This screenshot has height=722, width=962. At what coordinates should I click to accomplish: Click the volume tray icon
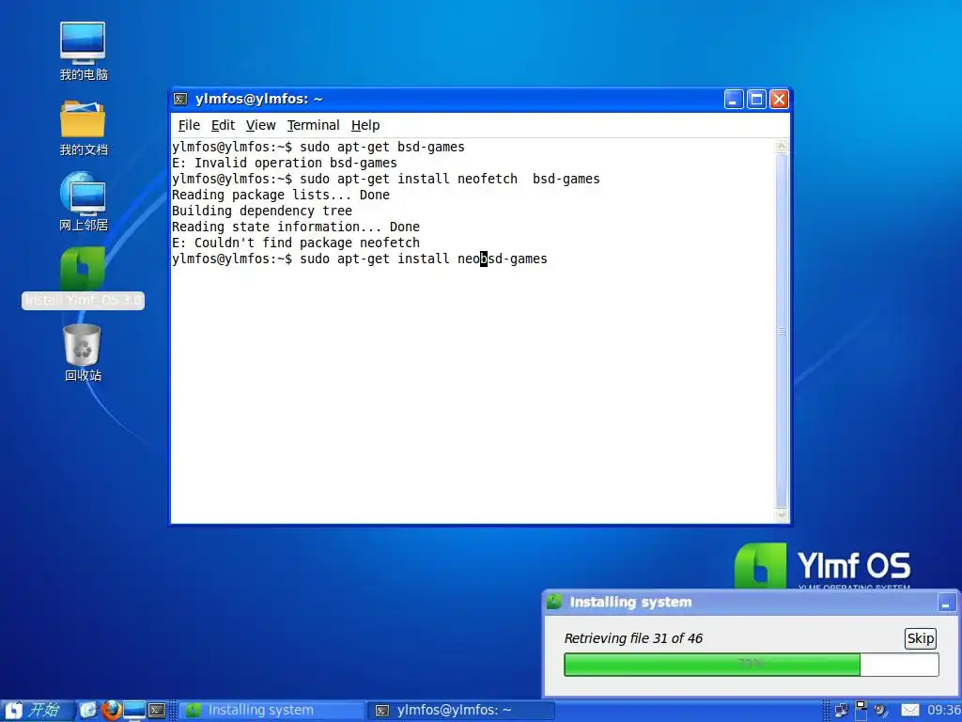pyautogui.click(x=881, y=711)
